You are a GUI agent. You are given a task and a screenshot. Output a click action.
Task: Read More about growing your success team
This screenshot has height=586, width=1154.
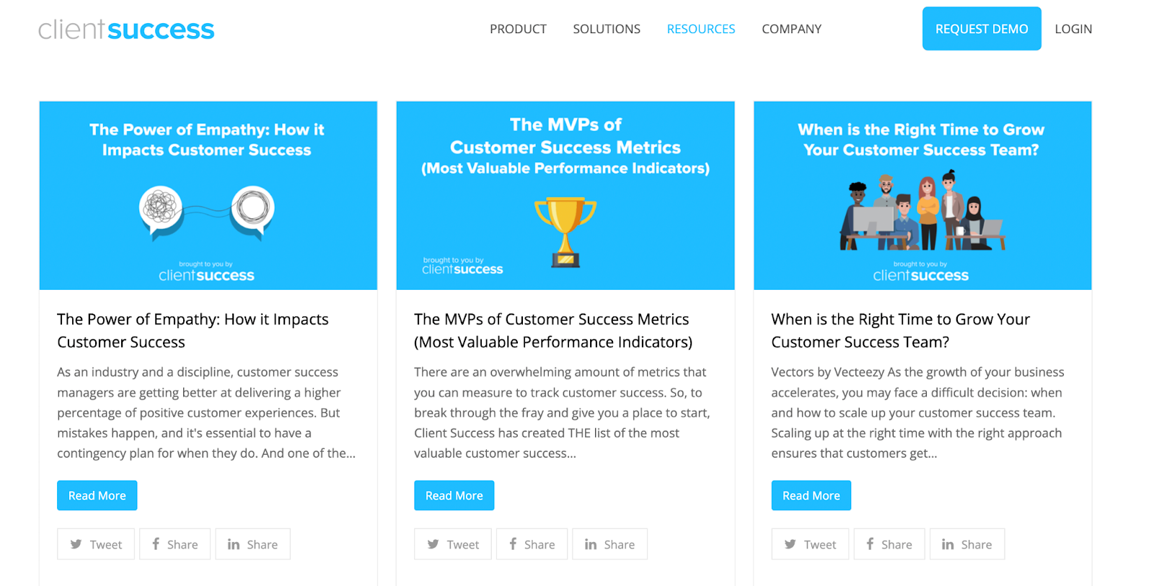pos(811,495)
